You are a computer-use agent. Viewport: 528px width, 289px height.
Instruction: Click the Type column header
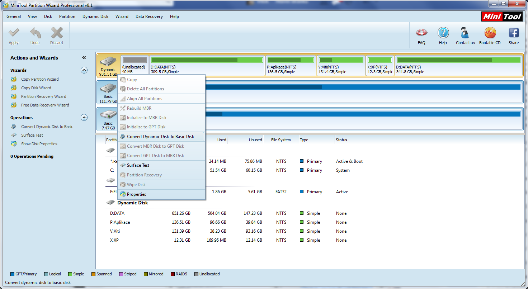coord(316,140)
